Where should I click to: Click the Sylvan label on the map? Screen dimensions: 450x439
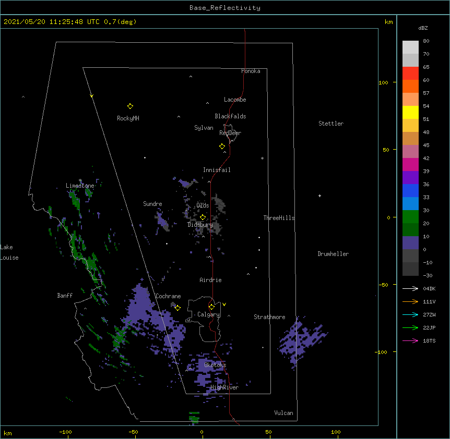[x=204, y=128]
